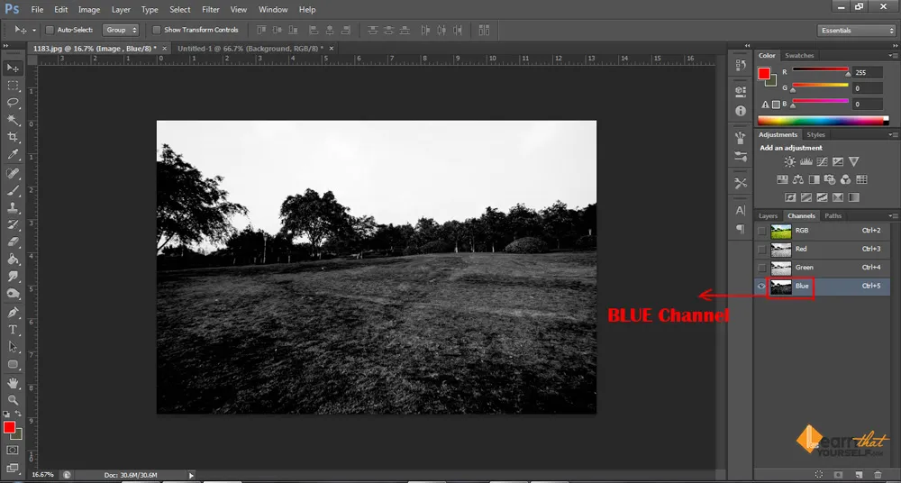Switch to the Untitled-1 document tab

click(249, 48)
